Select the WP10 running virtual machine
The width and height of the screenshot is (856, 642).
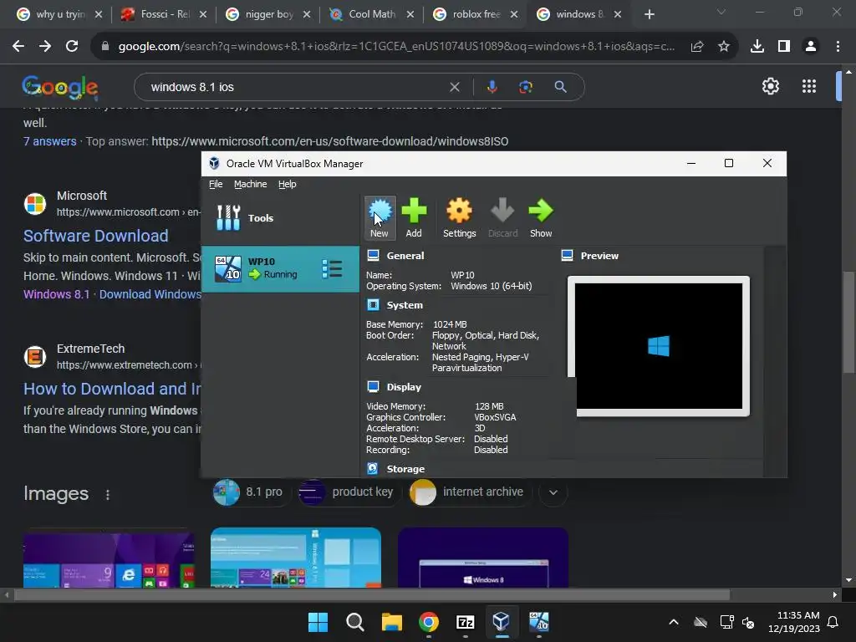tap(281, 268)
